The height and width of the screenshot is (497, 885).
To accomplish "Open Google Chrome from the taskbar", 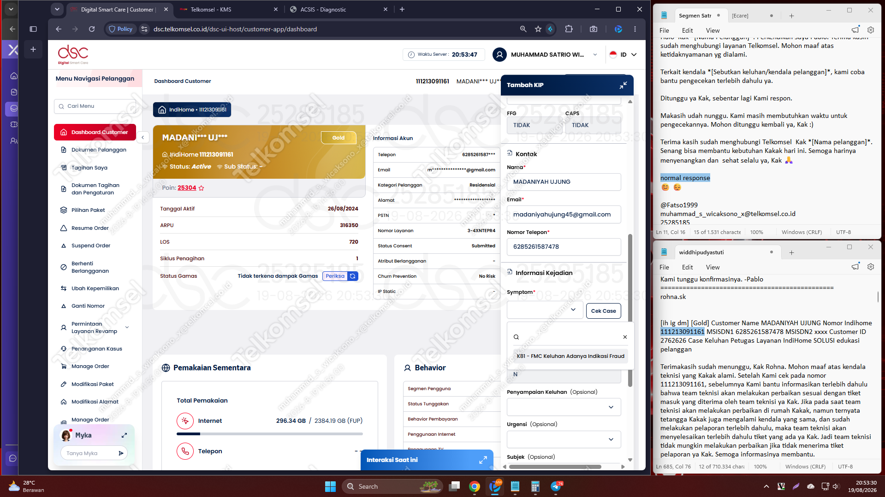I will (x=474, y=486).
